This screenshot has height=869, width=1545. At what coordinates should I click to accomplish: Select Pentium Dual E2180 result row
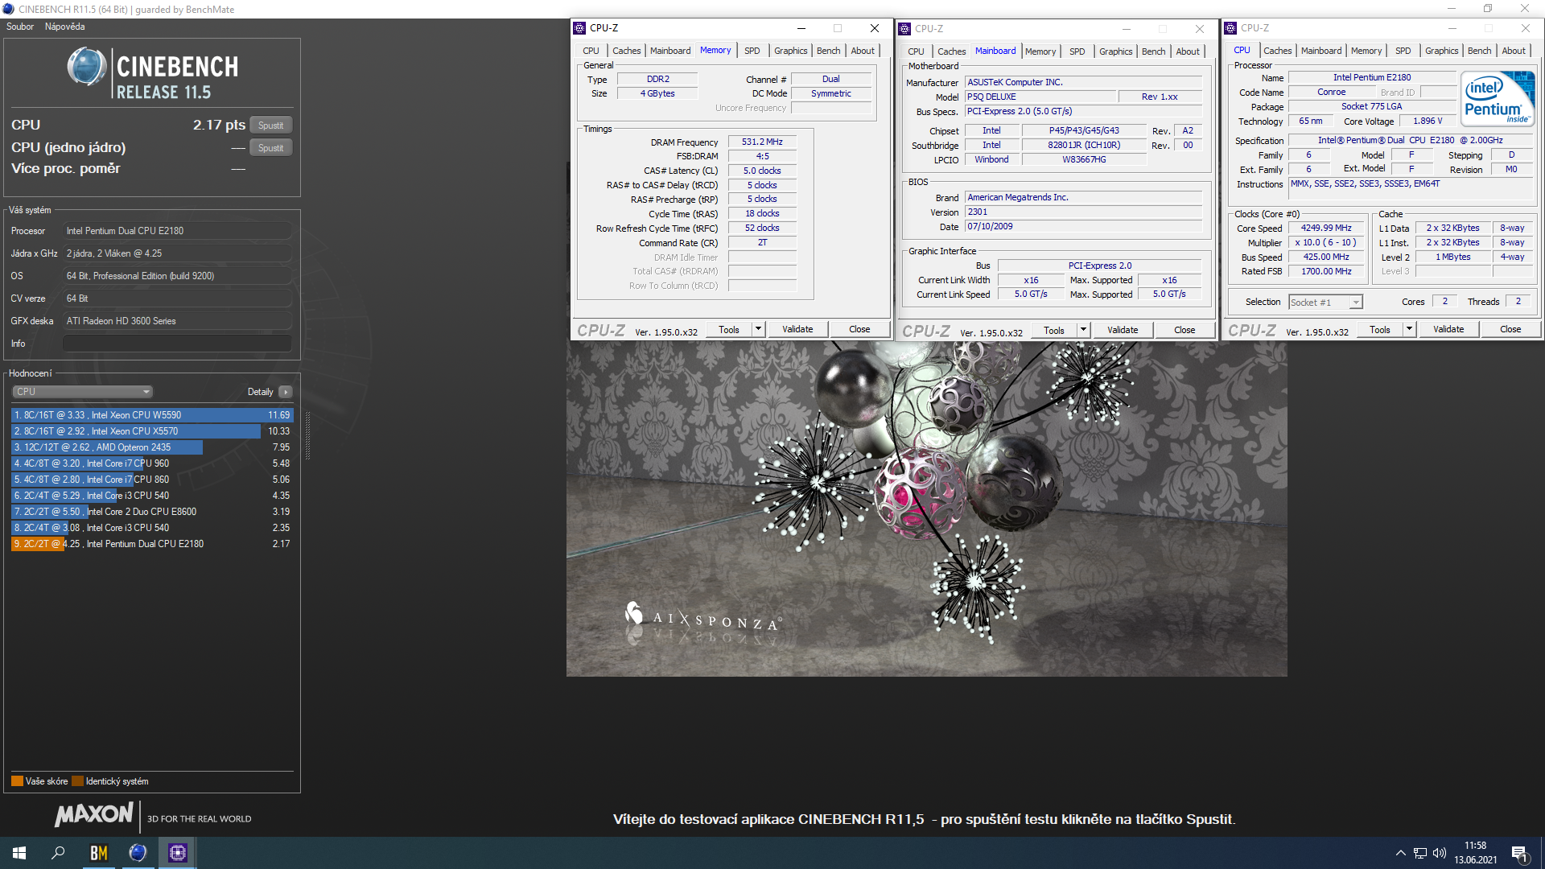(152, 544)
